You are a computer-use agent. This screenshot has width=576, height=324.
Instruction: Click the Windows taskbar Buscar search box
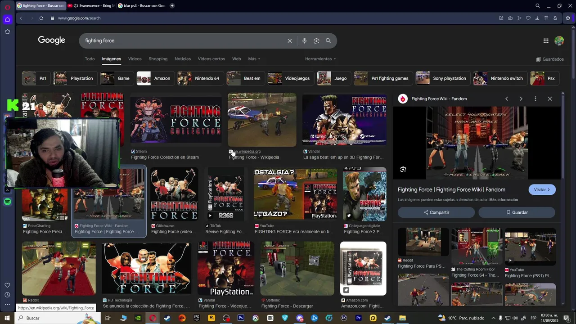point(58,318)
